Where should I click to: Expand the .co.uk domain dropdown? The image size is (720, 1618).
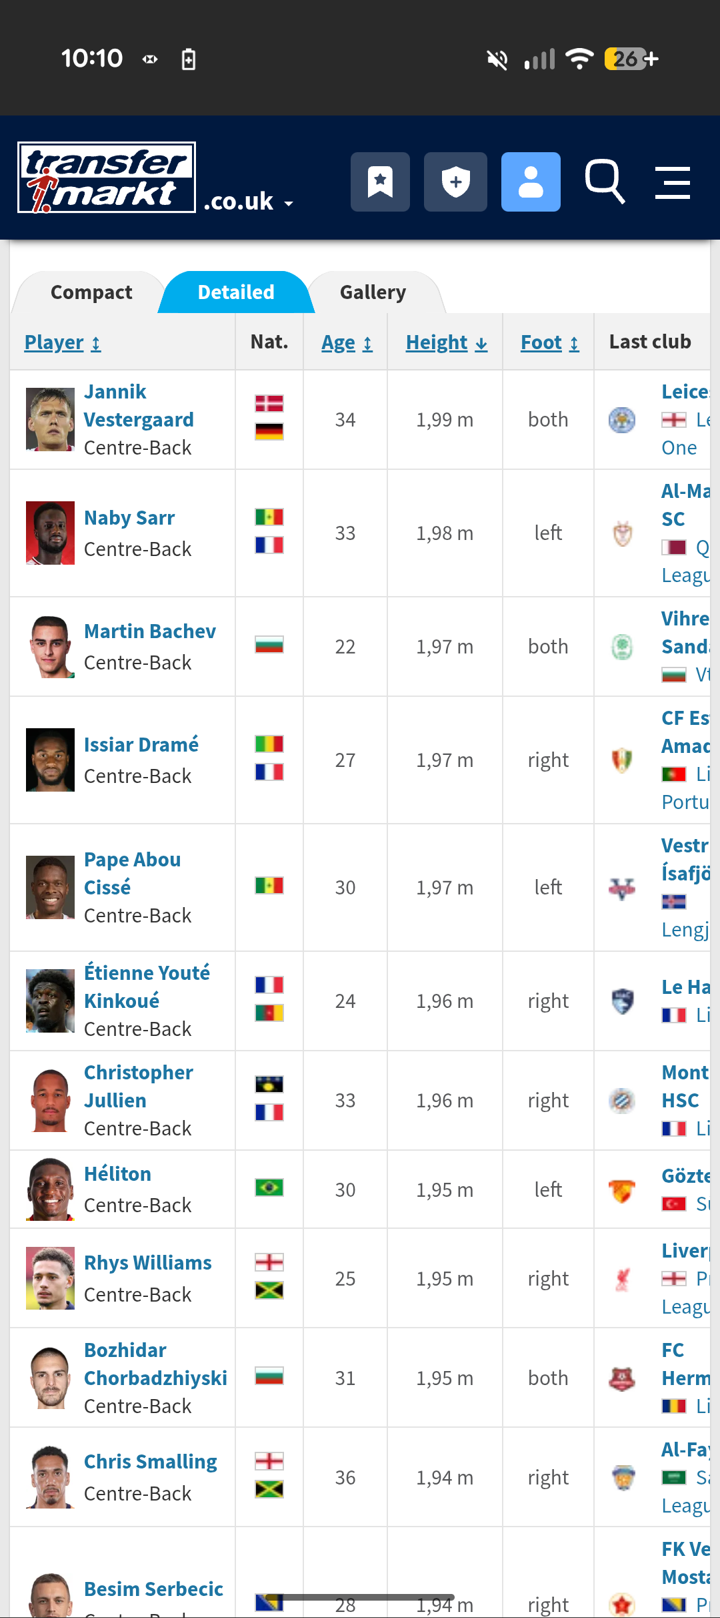[249, 202]
